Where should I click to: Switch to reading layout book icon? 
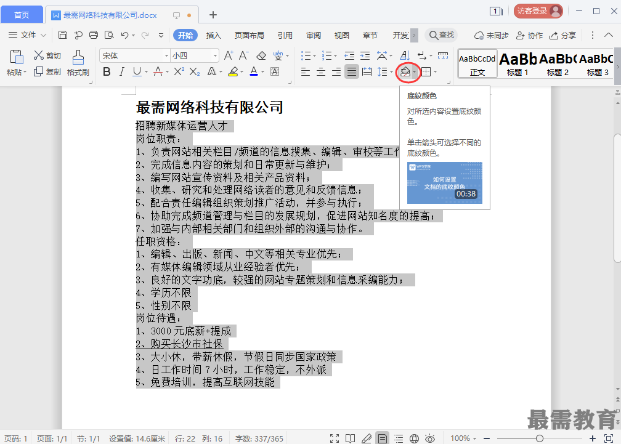coord(350,438)
